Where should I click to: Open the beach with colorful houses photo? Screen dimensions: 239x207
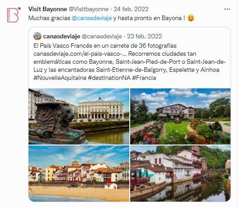(x=79, y=174)
